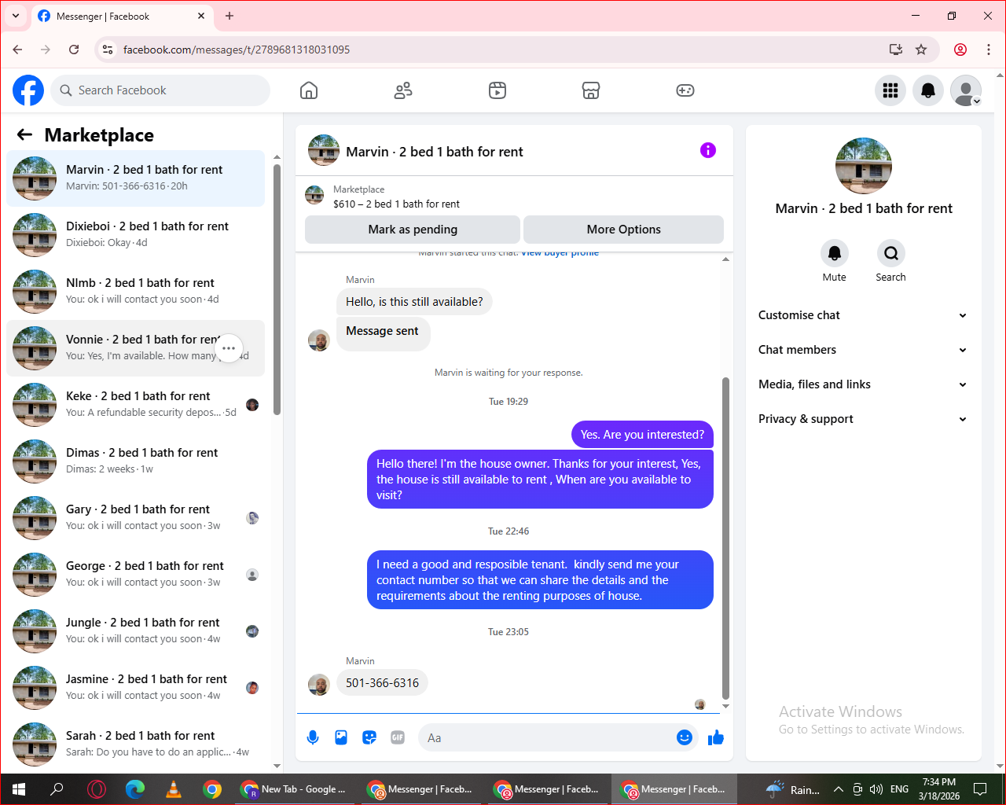
Task: Open the VLC icon on the taskbar
Action: 174,789
